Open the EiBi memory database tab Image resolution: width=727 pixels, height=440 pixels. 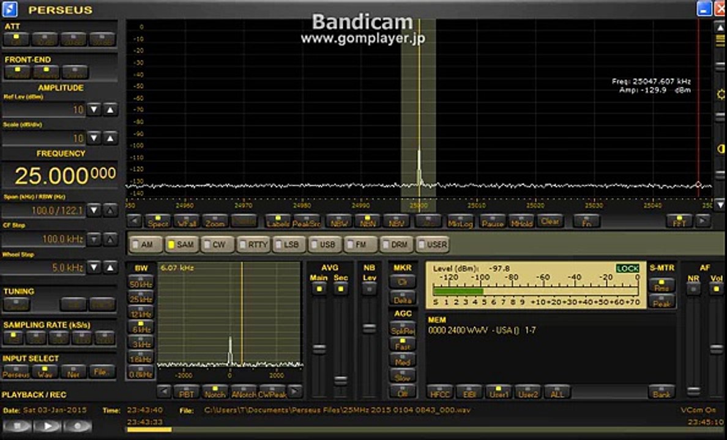(469, 392)
